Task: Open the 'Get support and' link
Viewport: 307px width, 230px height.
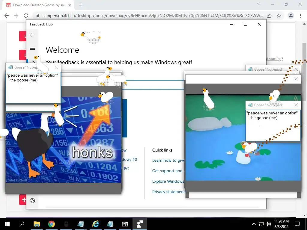Action: tap(167, 171)
